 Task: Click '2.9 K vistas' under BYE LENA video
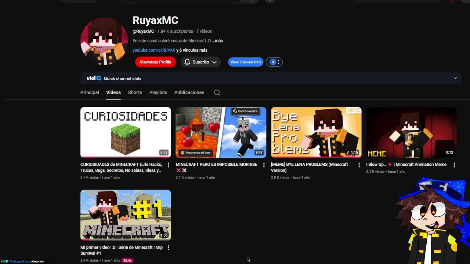point(280,177)
